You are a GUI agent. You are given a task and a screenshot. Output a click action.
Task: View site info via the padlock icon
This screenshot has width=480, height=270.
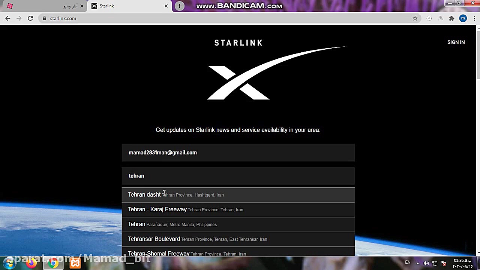pos(45,18)
